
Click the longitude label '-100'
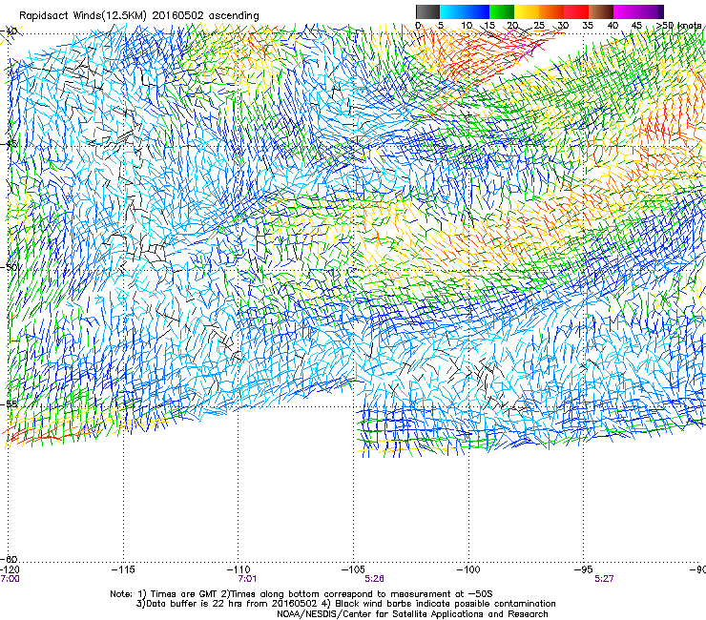coord(468,569)
